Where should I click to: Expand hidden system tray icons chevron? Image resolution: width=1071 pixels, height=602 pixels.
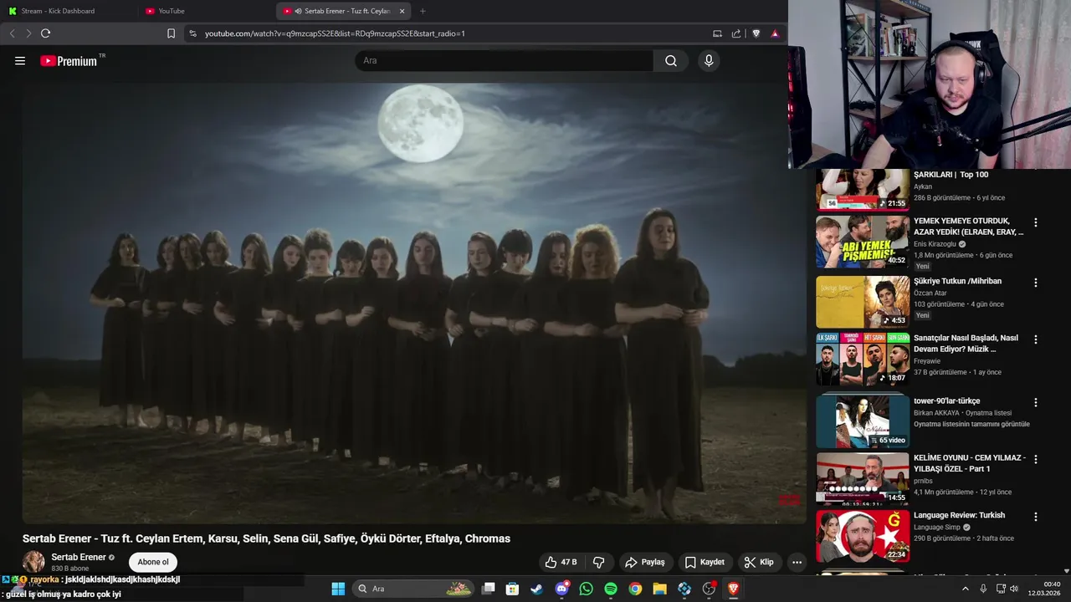pos(965,589)
